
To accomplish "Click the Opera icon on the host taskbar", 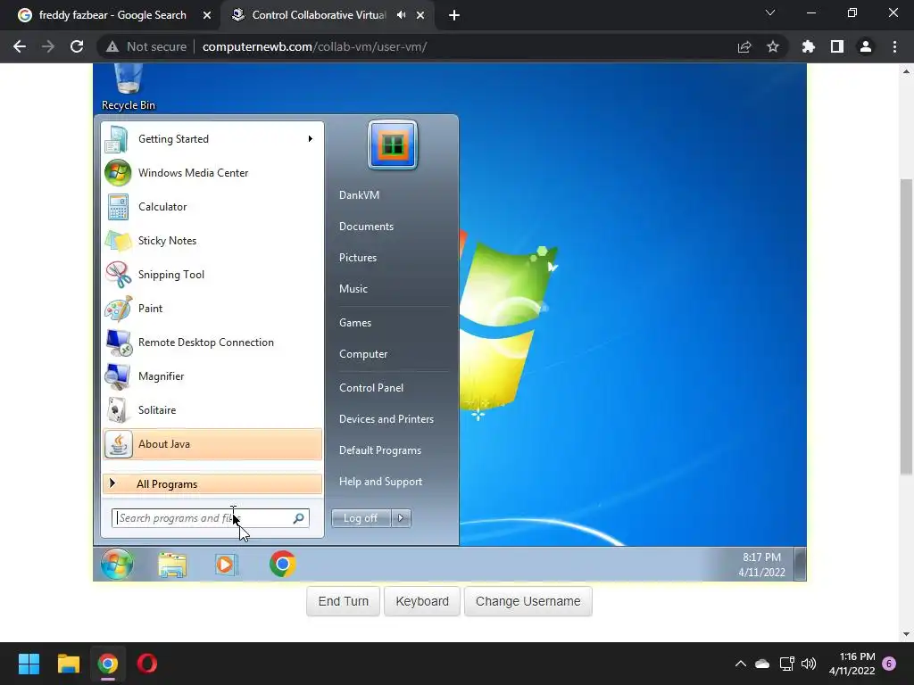I will [x=147, y=664].
